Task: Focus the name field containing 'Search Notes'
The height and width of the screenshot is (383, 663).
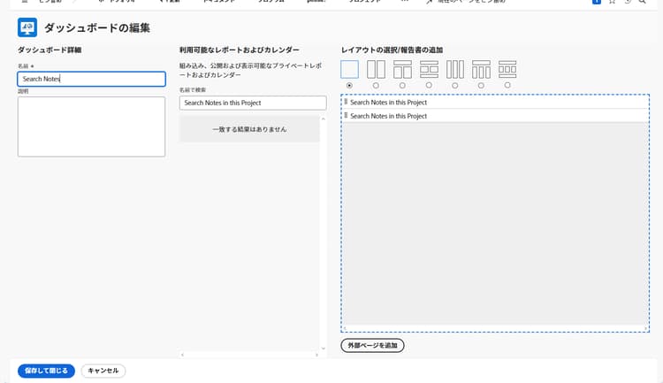Action: pos(91,79)
